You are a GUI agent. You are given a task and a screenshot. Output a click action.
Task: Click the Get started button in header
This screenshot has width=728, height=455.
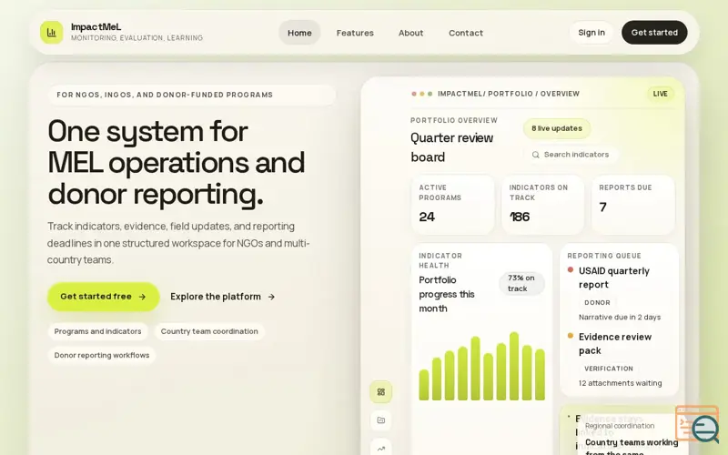pos(654,33)
